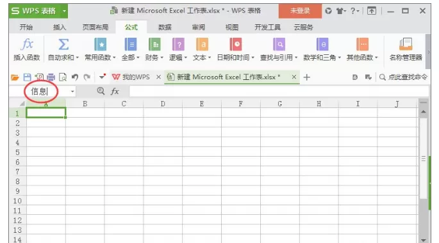Click the 点此查找命令 search field
Image resolution: width=439 pixels, height=243 pixels.
click(x=408, y=77)
